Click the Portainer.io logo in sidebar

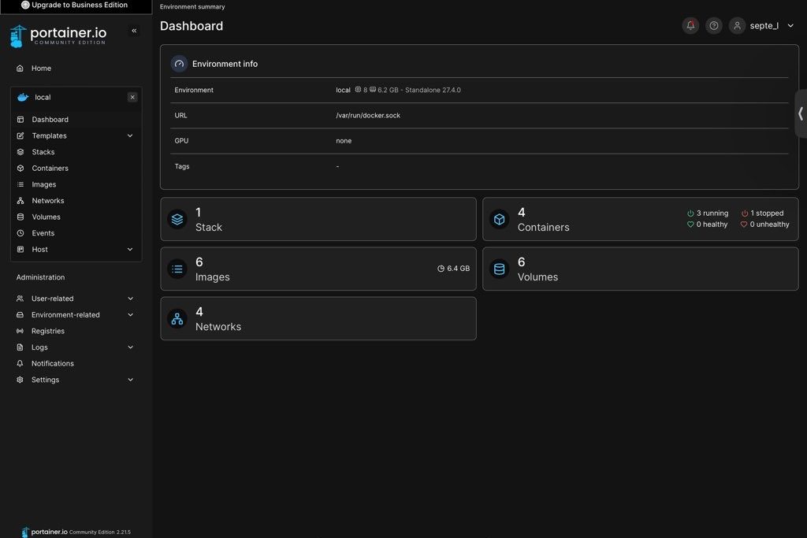coord(59,35)
